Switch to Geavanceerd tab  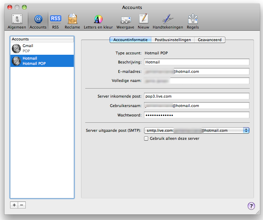tap(210, 40)
